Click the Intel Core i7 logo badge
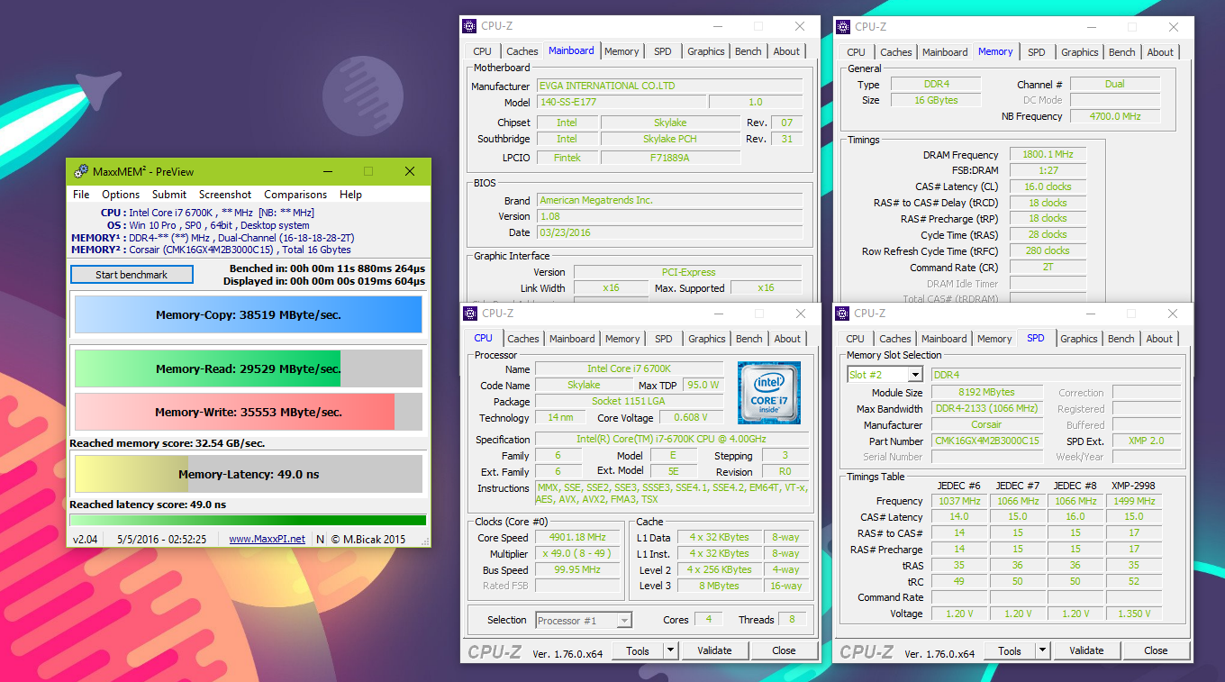The image size is (1225, 682). click(x=768, y=393)
